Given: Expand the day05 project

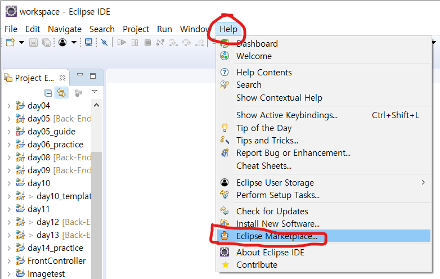Looking at the screenshot, I should [x=9, y=119].
